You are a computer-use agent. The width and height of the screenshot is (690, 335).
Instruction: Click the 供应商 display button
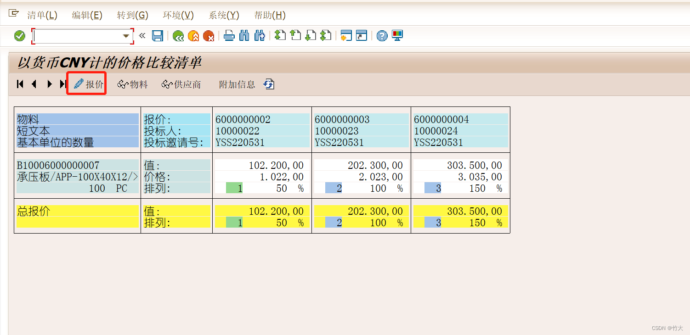pos(181,84)
